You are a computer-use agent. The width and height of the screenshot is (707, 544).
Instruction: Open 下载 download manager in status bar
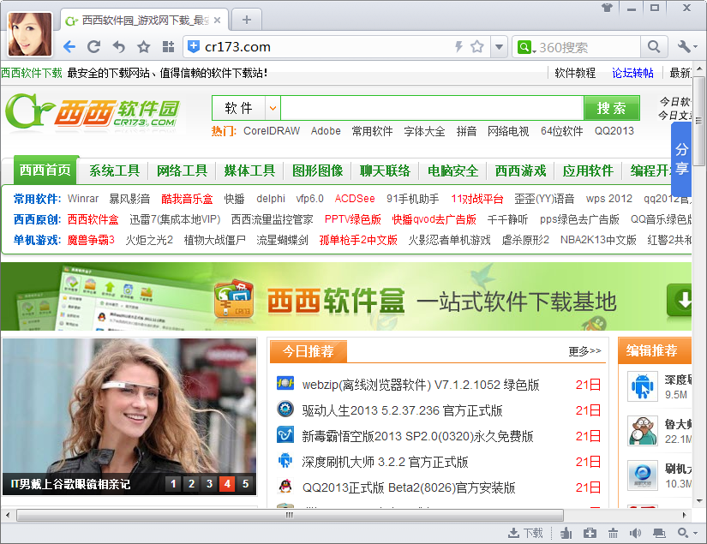pyautogui.click(x=525, y=533)
